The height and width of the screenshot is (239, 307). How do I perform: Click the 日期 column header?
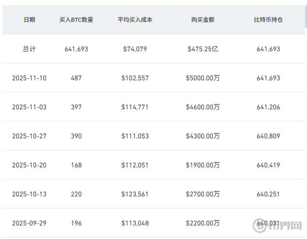[30, 20]
